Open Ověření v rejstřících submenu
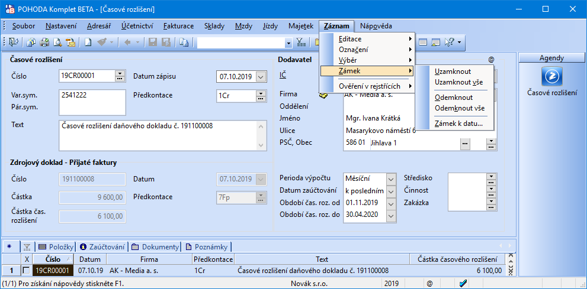The image size is (587, 289). pos(367,86)
